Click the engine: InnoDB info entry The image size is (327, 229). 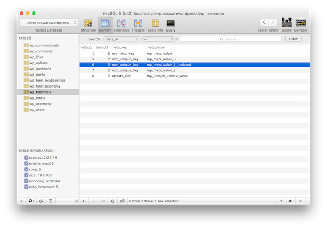pos(39,163)
